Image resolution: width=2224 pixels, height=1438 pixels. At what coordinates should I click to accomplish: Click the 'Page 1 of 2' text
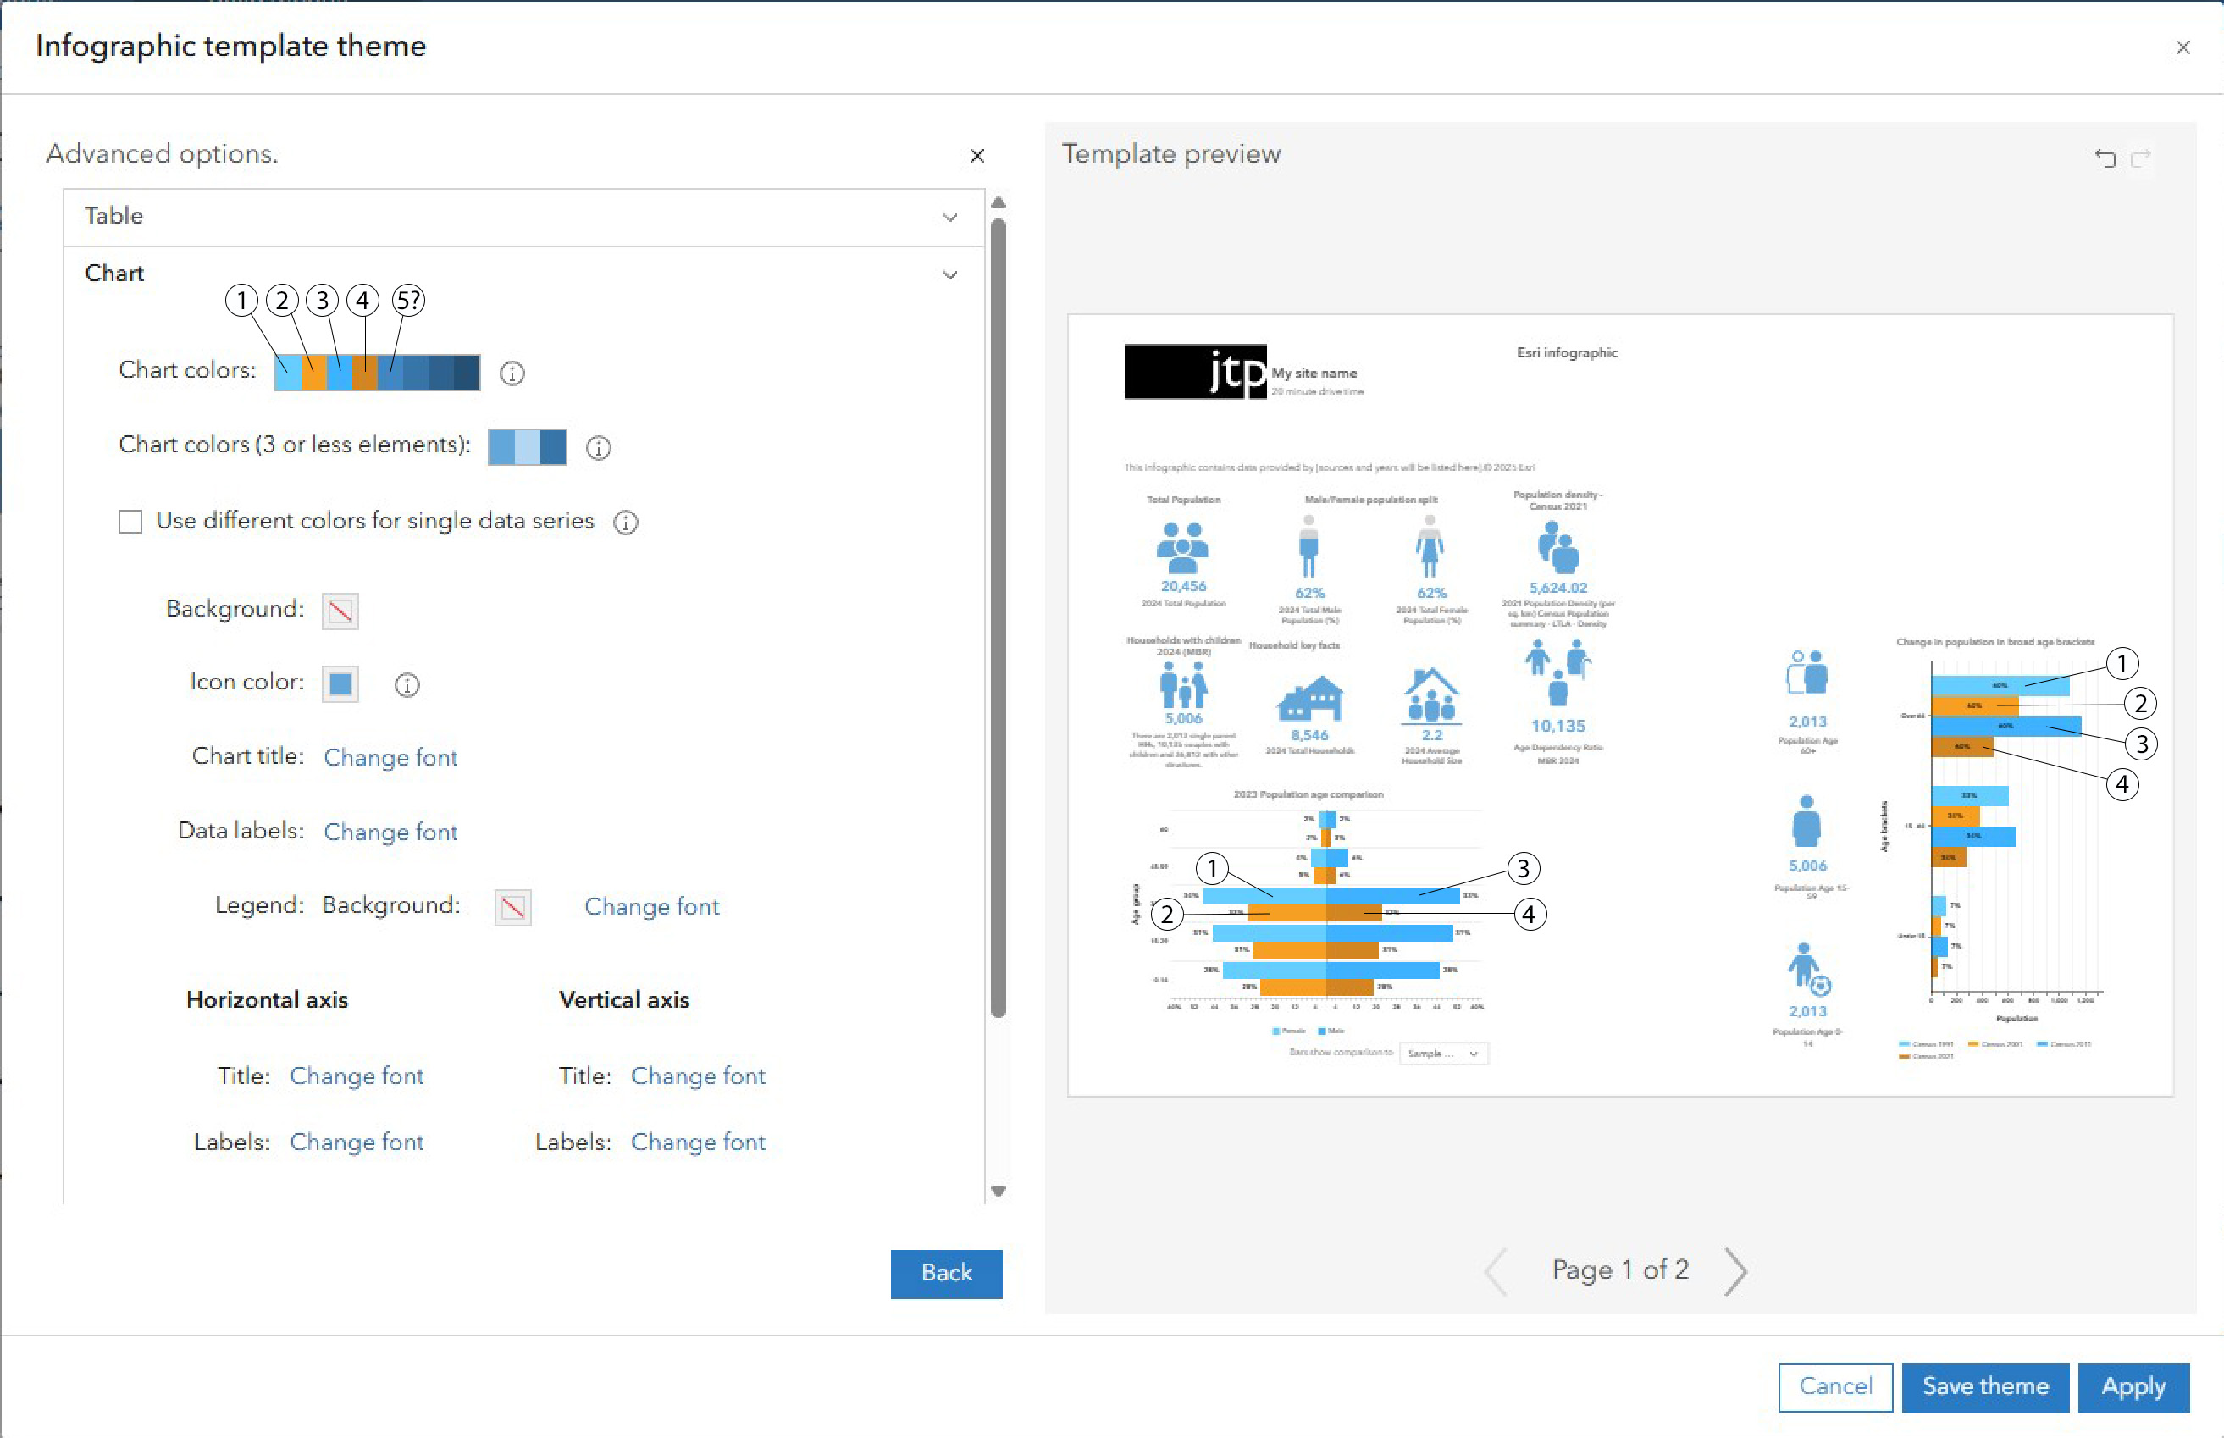click(1620, 1270)
